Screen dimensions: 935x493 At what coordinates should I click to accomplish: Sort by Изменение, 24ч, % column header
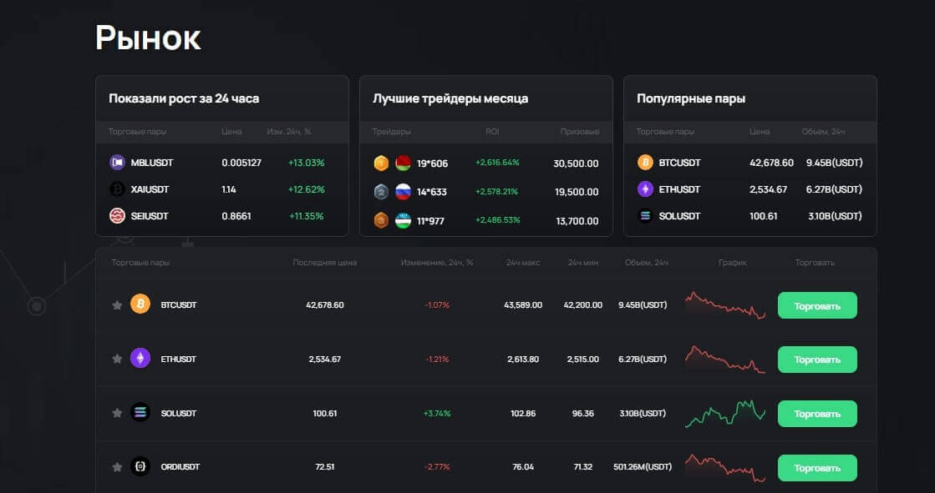click(x=436, y=263)
